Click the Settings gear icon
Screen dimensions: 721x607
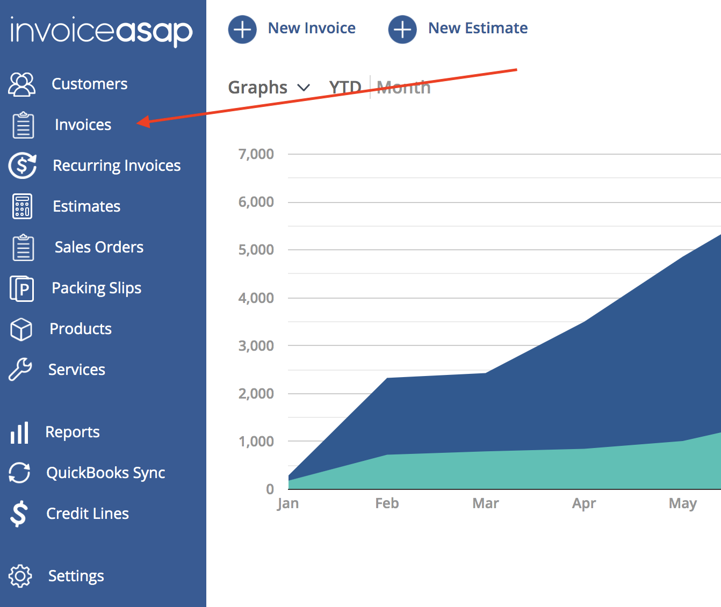[x=20, y=576]
